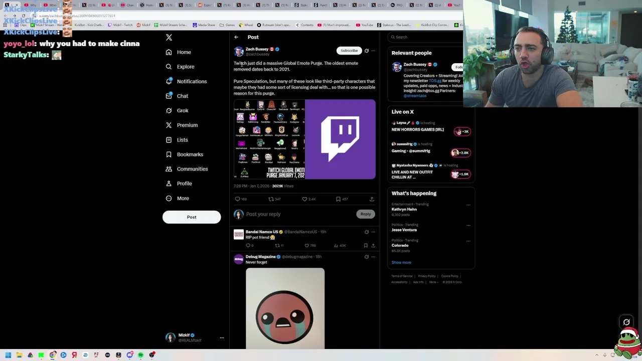Click the blue Post button in sidebar
Viewport: 642px width, 361px height.
point(192,217)
